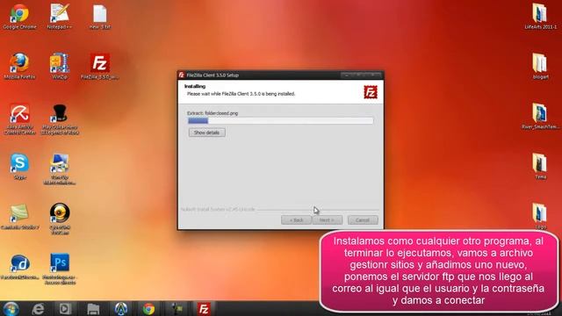The height and width of the screenshot is (316, 562).
Task: Click the greyed Next button
Action: [327, 220]
